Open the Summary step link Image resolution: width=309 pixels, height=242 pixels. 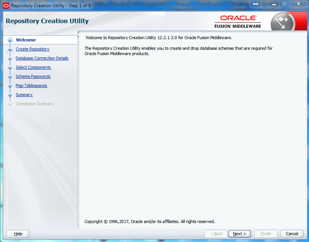coord(24,95)
